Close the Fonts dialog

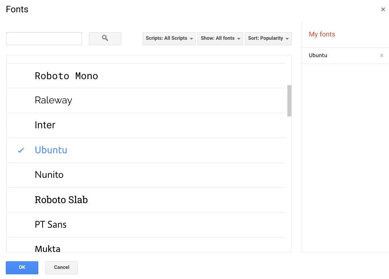point(383,9)
